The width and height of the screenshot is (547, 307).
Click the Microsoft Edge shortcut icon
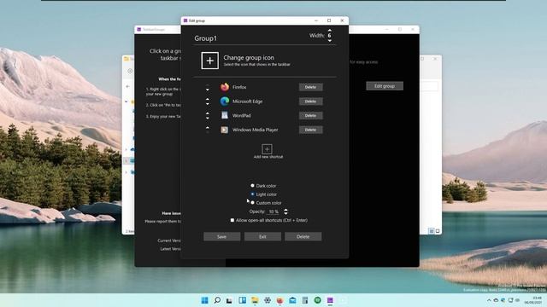tap(225, 101)
